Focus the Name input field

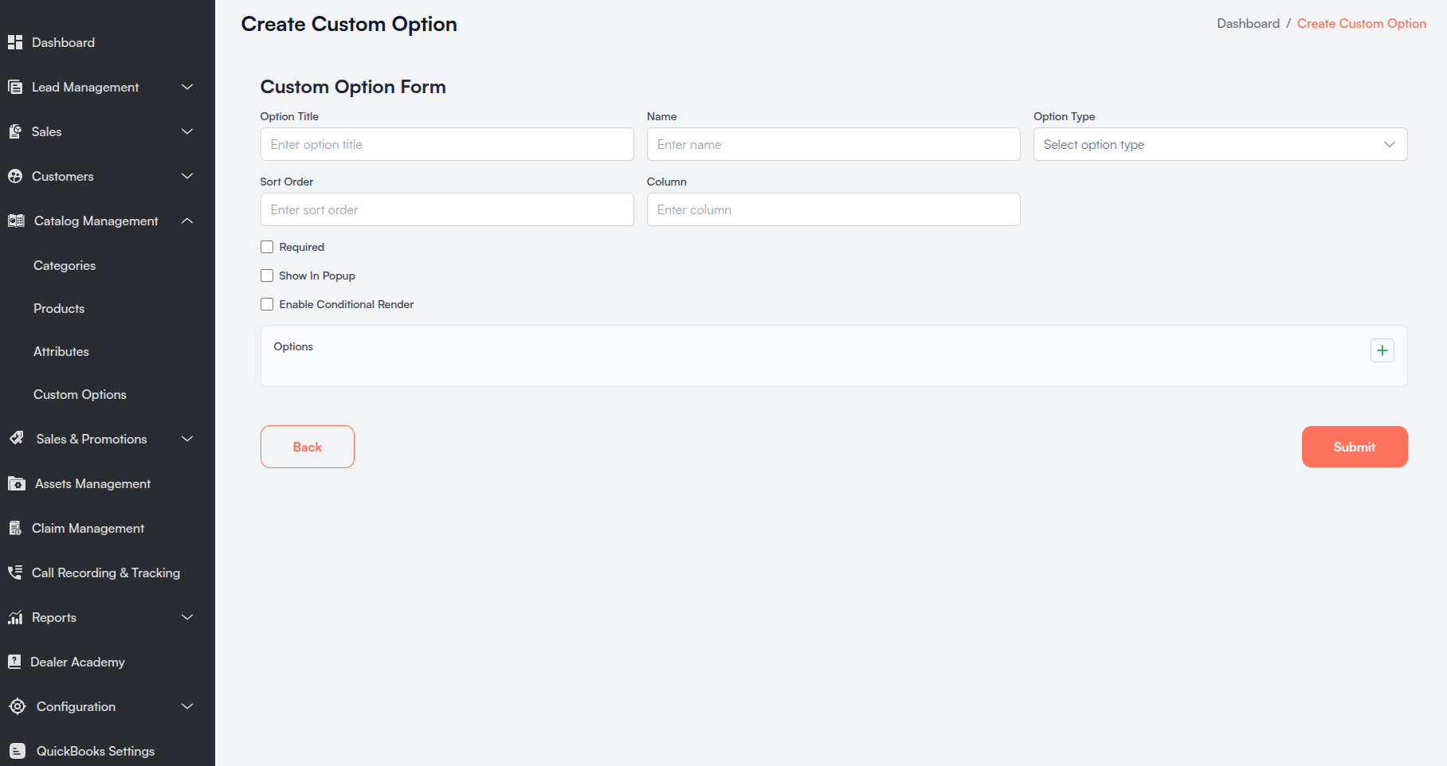833,144
